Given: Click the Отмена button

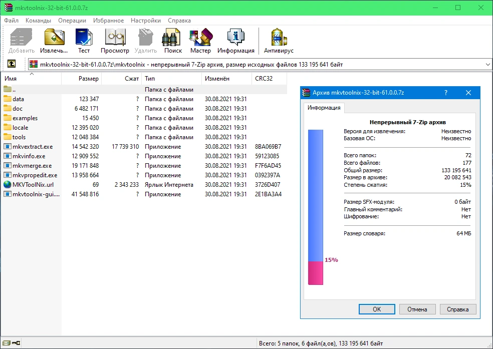Looking at the screenshot, I should [x=417, y=309].
